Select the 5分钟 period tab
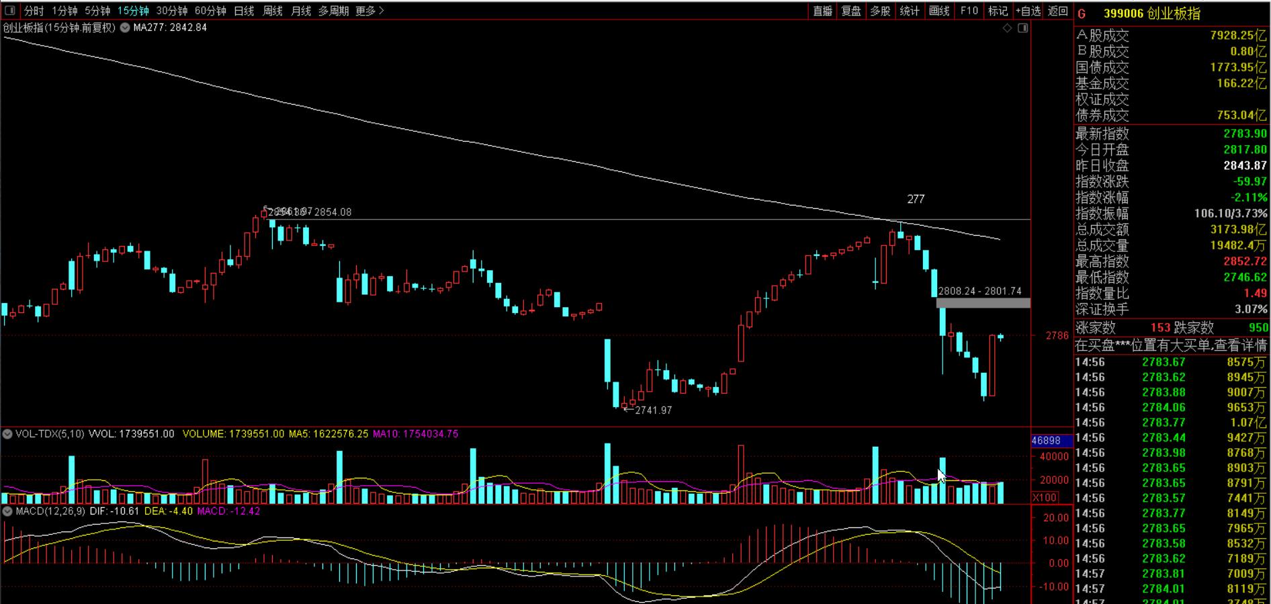 click(97, 11)
